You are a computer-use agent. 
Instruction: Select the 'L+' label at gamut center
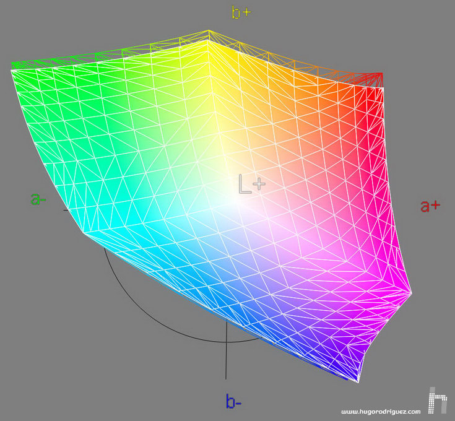[251, 184]
